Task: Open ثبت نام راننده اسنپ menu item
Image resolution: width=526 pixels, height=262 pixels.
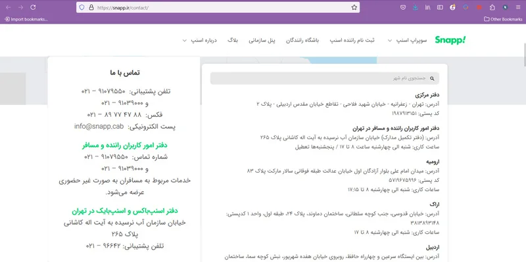Action: point(352,40)
